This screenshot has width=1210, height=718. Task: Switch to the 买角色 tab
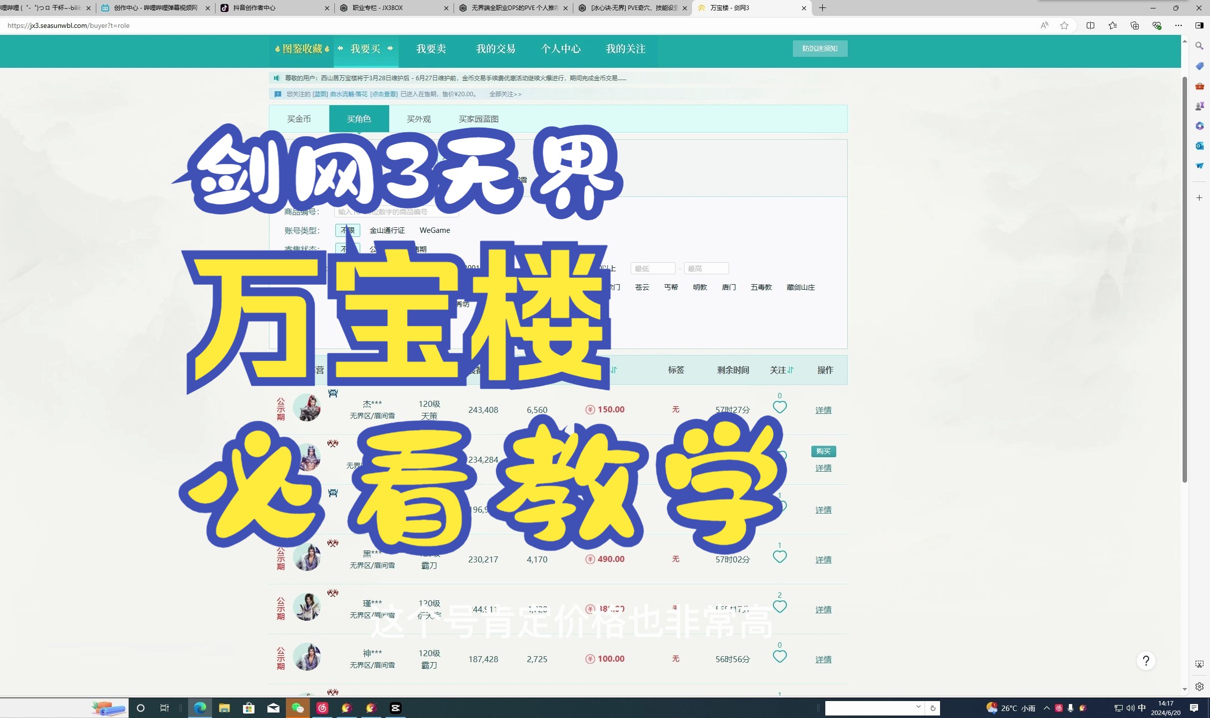[359, 119]
